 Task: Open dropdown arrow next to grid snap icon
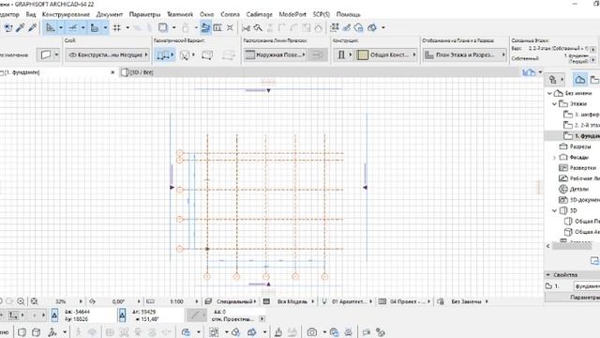tap(127, 27)
